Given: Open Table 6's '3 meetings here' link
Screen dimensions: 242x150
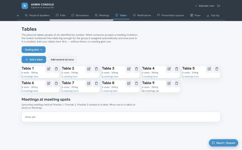Looking at the screenshot, I should (30, 91).
